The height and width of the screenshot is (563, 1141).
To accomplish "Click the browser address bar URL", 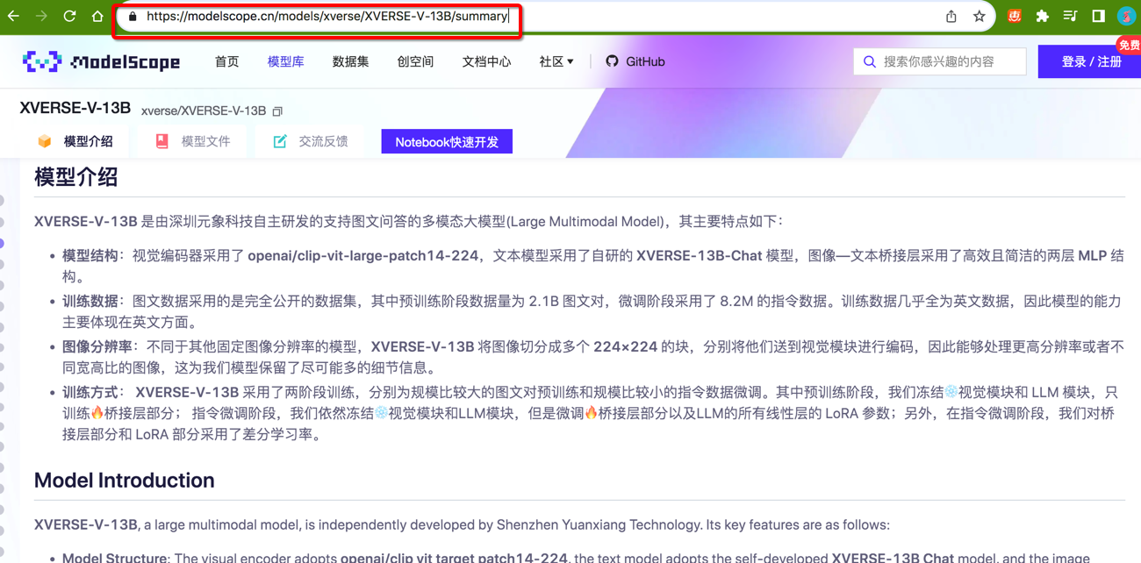I will (327, 17).
